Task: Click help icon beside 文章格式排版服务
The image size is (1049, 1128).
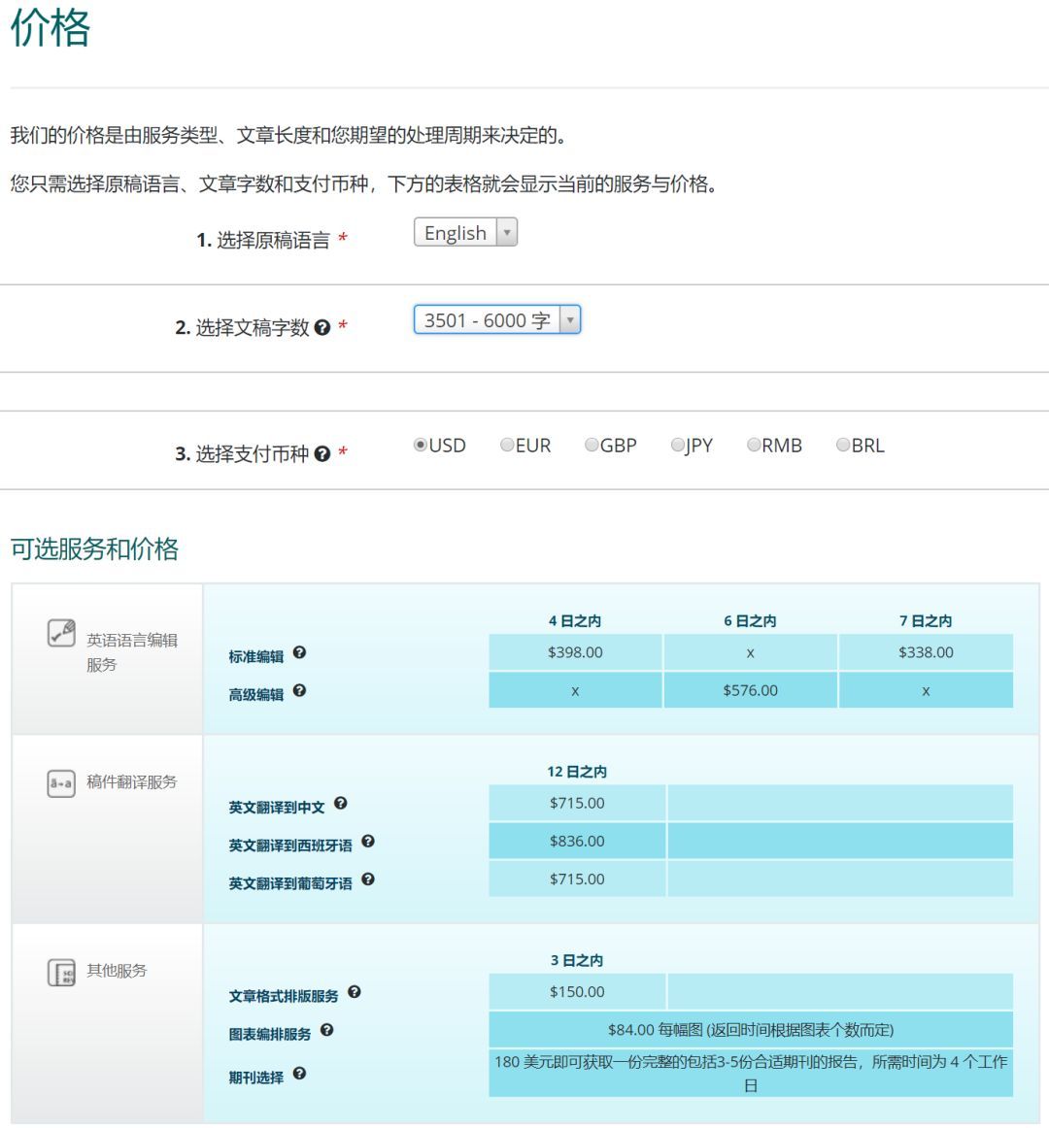Action: 354,992
